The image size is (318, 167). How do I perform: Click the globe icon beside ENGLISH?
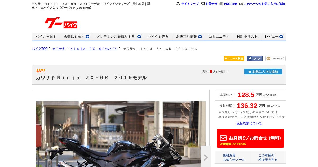[x=221, y=4]
